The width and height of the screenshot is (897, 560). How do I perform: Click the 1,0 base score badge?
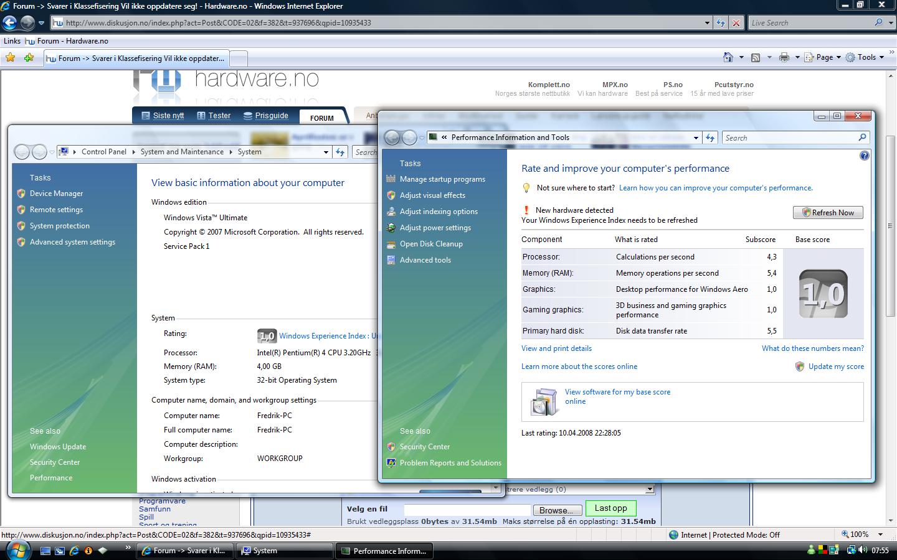coord(823,294)
